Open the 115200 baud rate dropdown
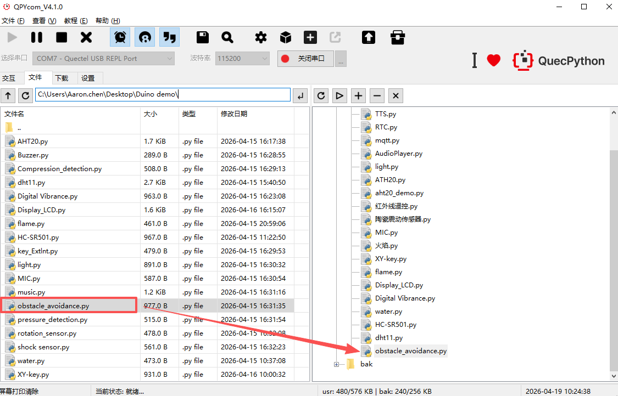This screenshot has width=618, height=396. click(x=242, y=58)
